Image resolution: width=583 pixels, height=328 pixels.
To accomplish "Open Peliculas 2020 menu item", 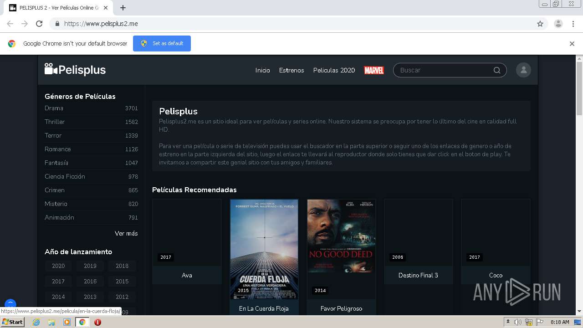I will [x=334, y=70].
